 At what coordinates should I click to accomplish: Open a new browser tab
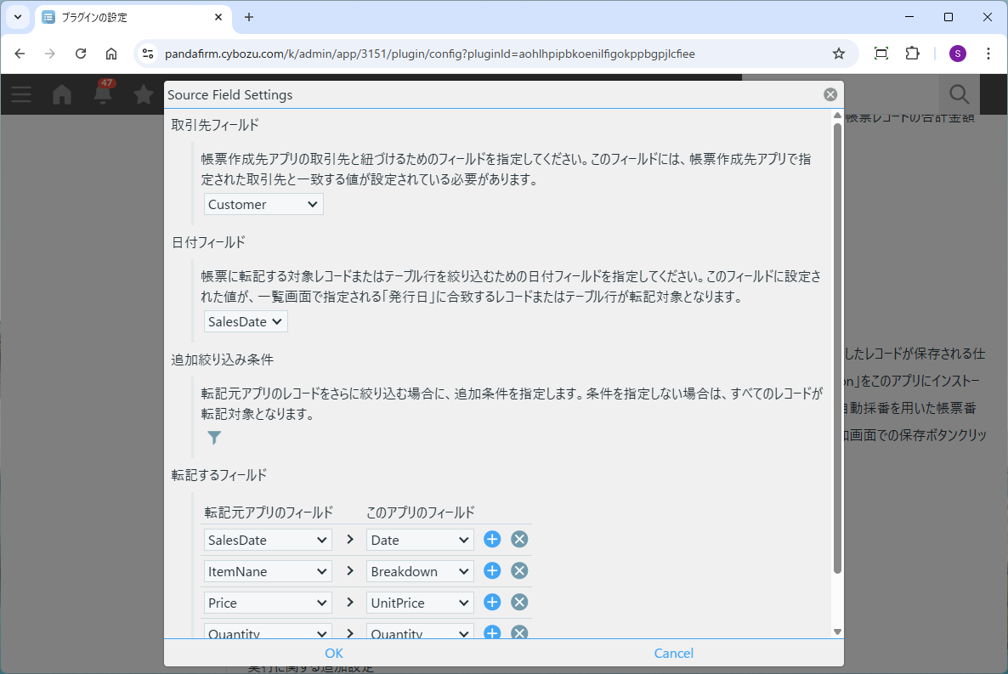tap(249, 17)
